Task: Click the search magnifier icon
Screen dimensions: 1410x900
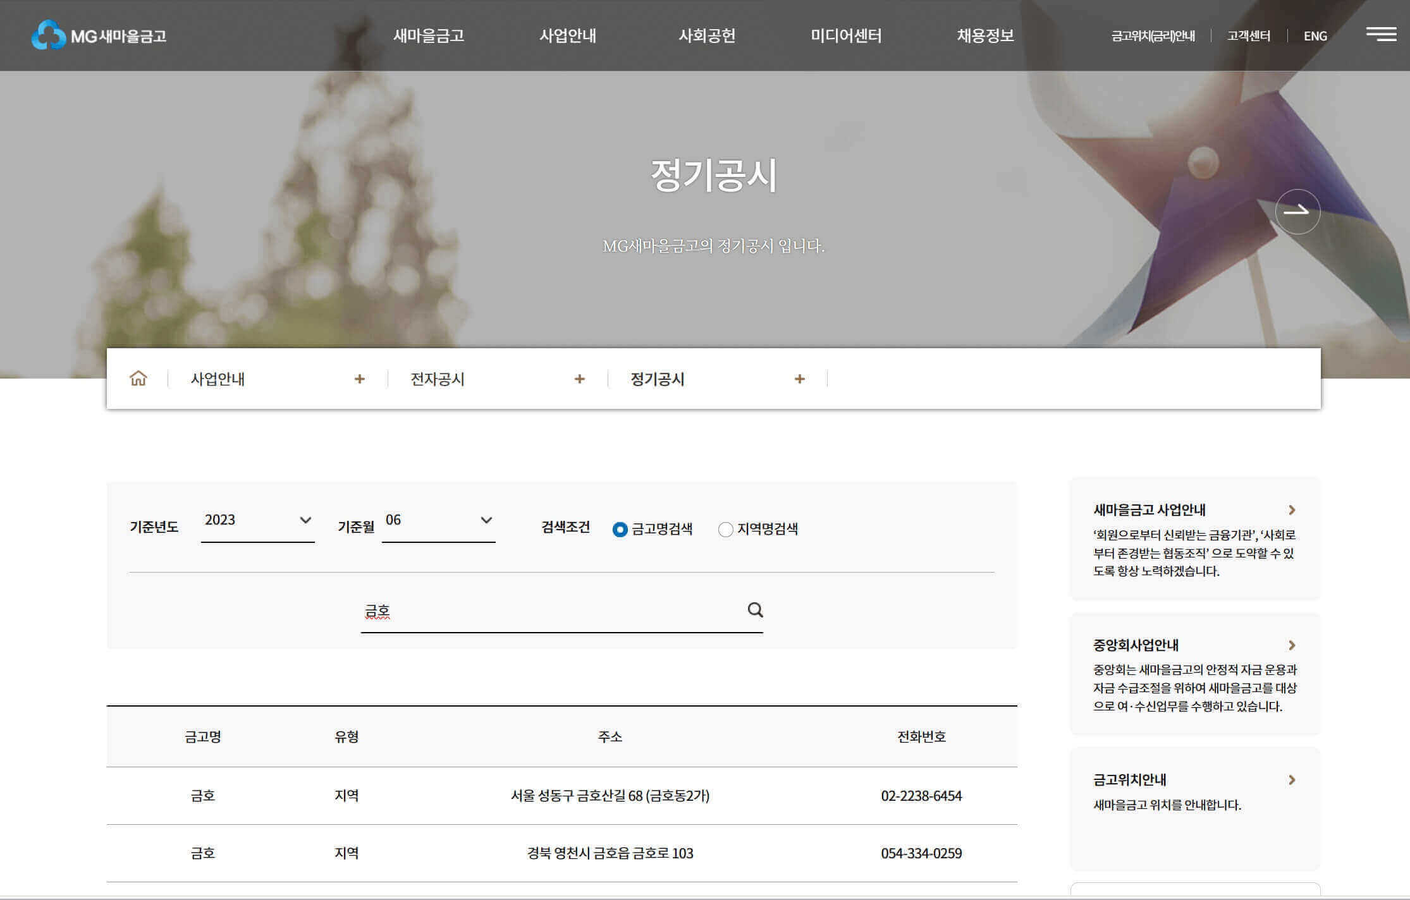Action: (x=754, y=611)
